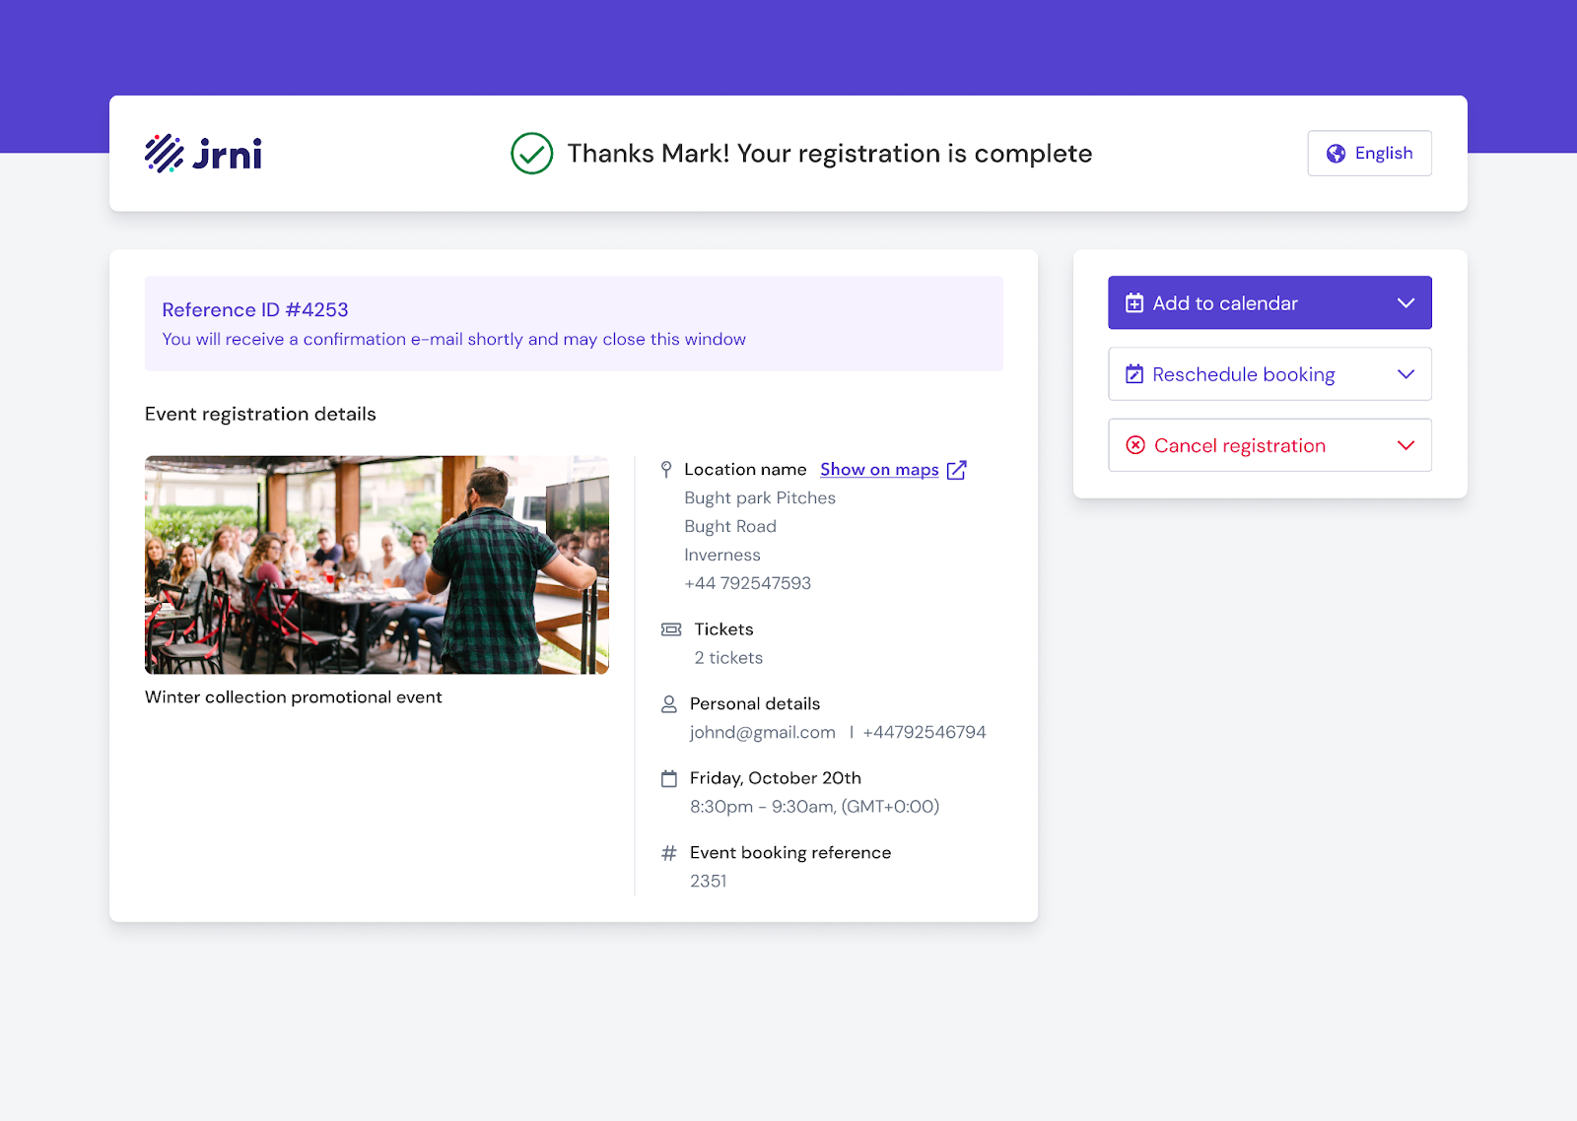Click the globe icon in the language button

tap(1336, 154)
